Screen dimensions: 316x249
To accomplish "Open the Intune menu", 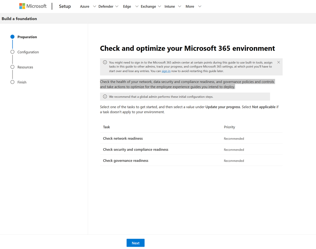I will point(170,6).
